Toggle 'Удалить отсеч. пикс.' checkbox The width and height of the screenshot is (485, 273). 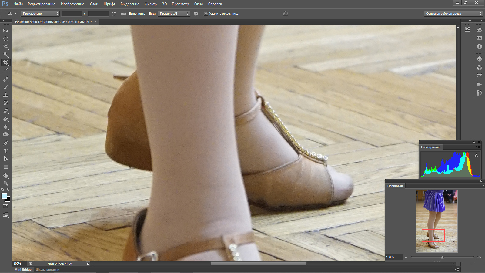click(x=206, y=14)
